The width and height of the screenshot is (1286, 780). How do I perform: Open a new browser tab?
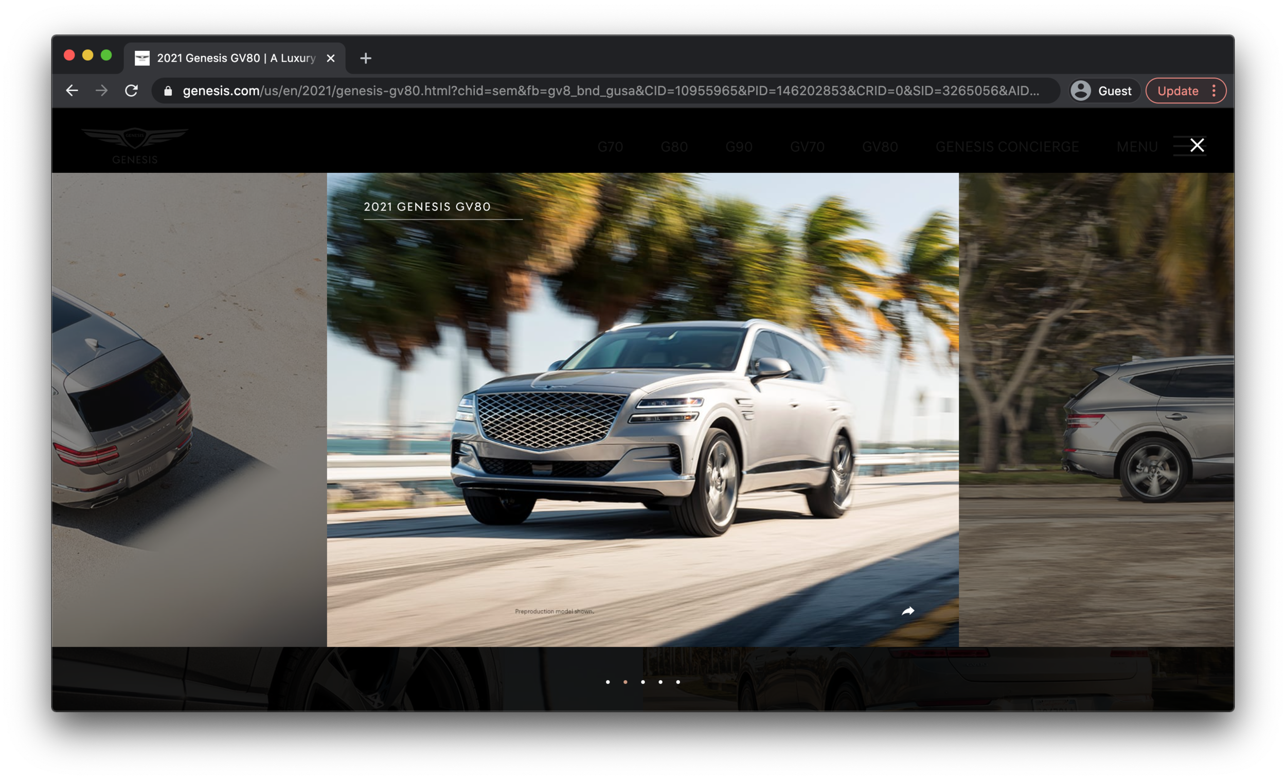click(x=366, y=58)
